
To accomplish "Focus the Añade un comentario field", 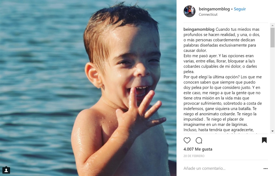I will [223, 168].
